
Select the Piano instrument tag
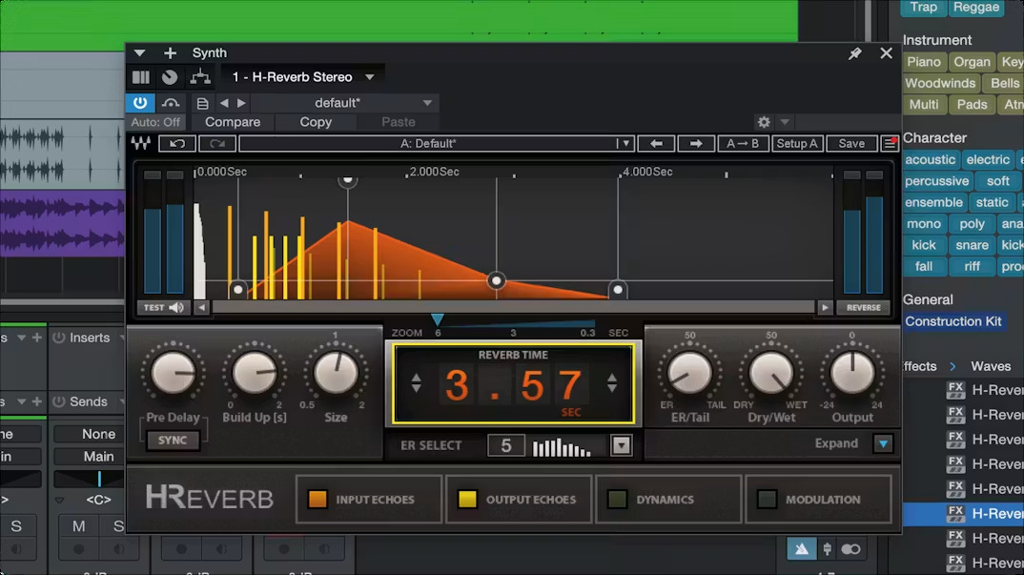(x=924, y=62)
